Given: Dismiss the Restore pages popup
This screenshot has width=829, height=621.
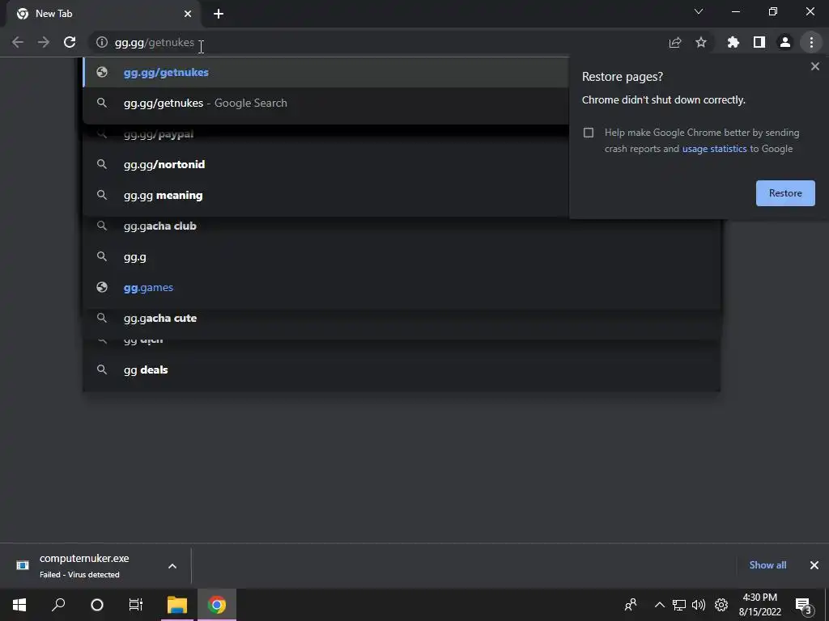Looking at the screenshot, I should 814,66.
